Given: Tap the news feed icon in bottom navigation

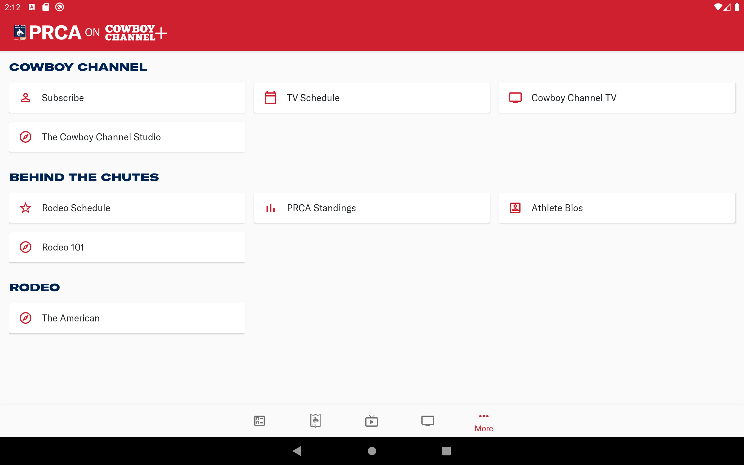Looking at the screenshot, I should pyautogui.click(x=260, y=421).
